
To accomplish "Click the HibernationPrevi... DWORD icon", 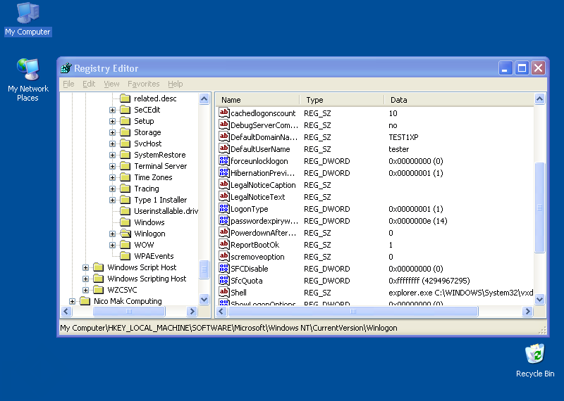I will point(223,172).
